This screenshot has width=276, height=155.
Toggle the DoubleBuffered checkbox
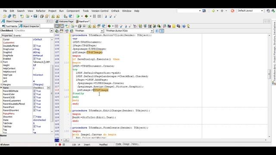click(x=34, y=46)
